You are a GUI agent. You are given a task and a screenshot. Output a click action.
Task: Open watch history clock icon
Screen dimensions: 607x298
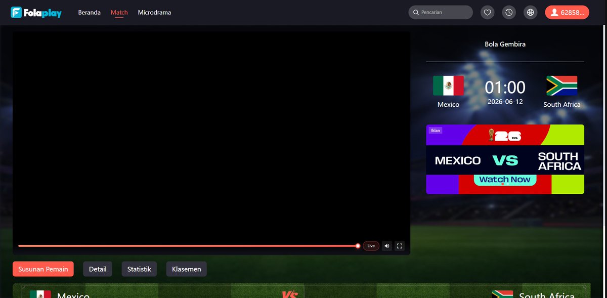pos(509,12)
